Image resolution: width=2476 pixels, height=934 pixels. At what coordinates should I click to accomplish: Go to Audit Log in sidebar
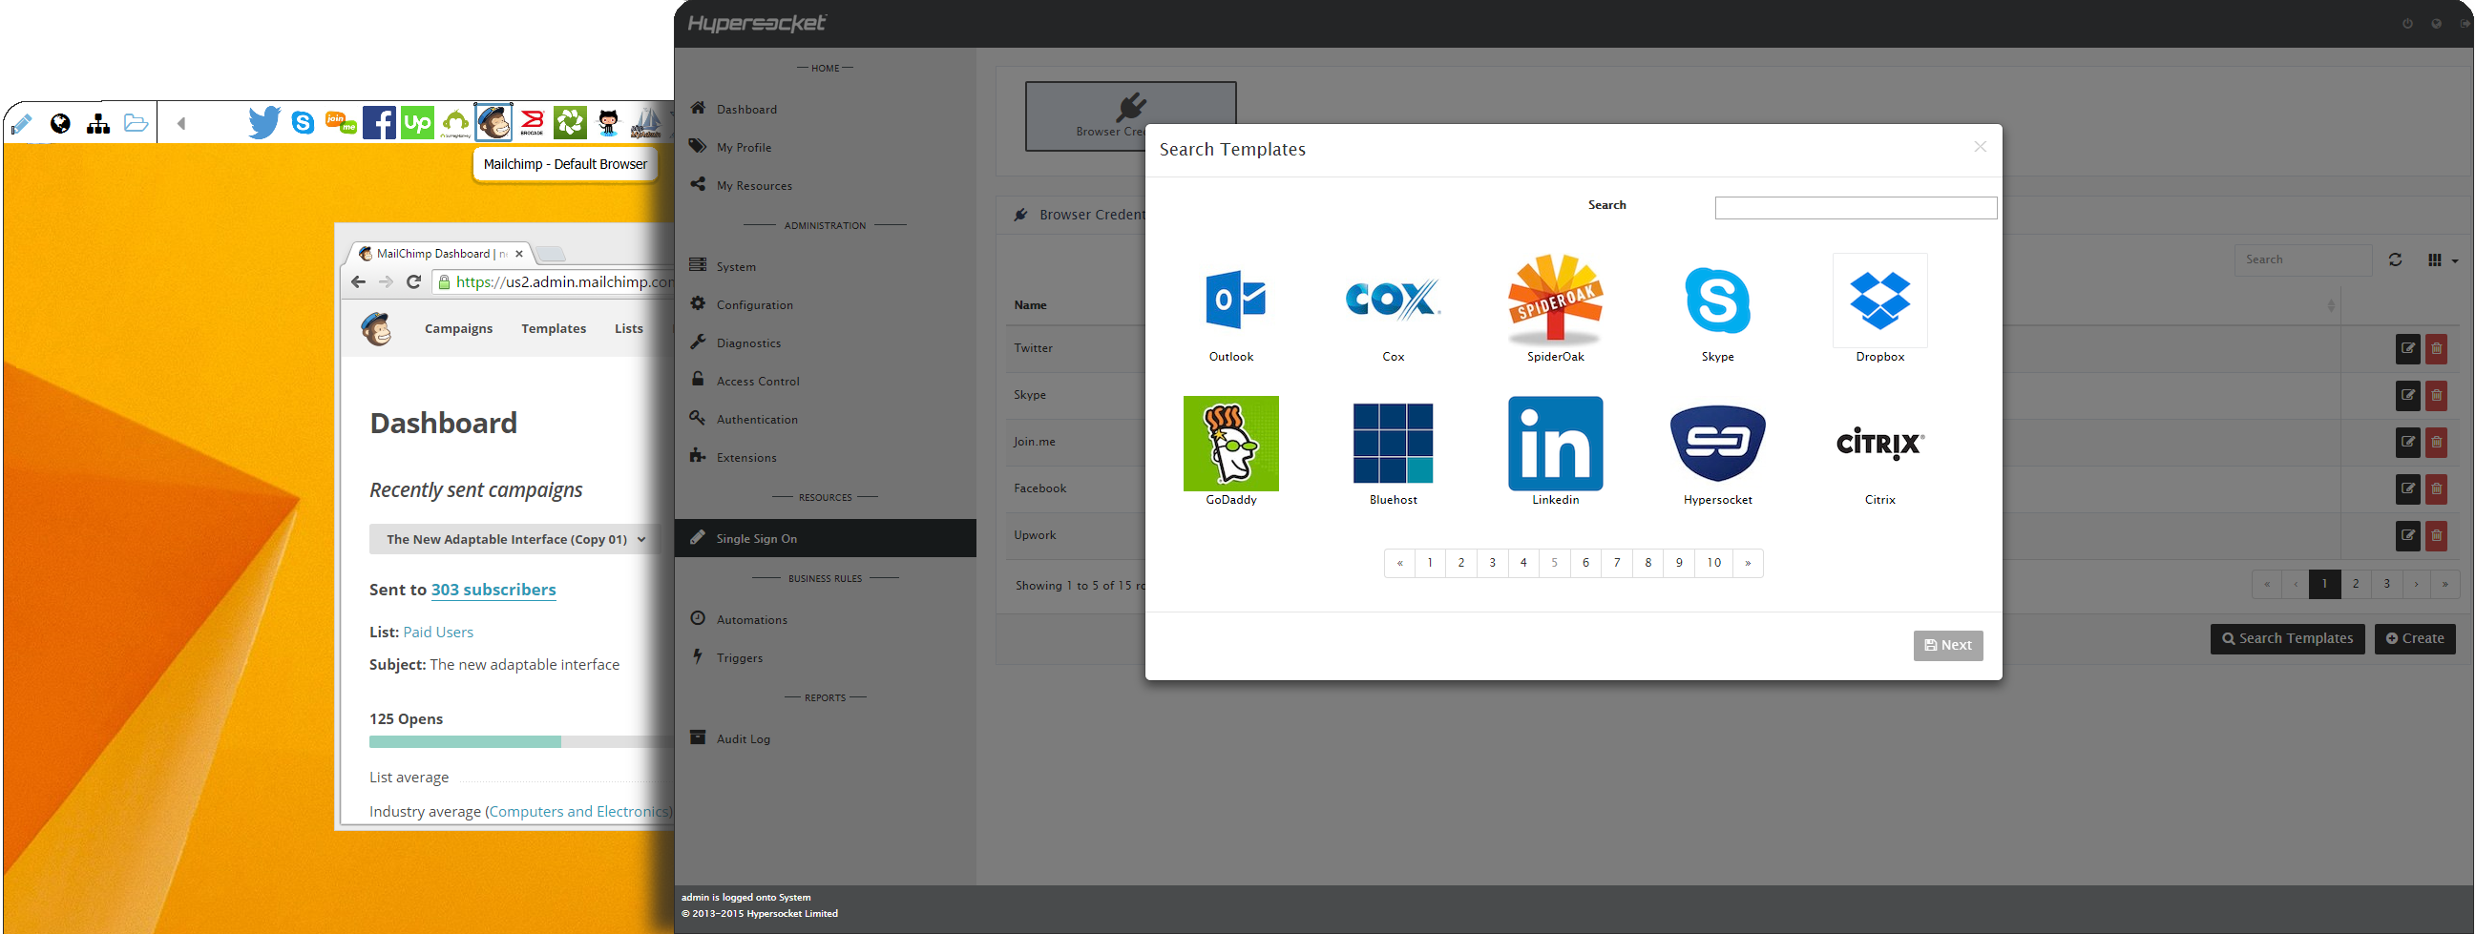(743, 739)
